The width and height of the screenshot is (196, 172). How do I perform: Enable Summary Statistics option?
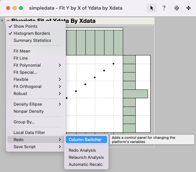tap(32, 41)
